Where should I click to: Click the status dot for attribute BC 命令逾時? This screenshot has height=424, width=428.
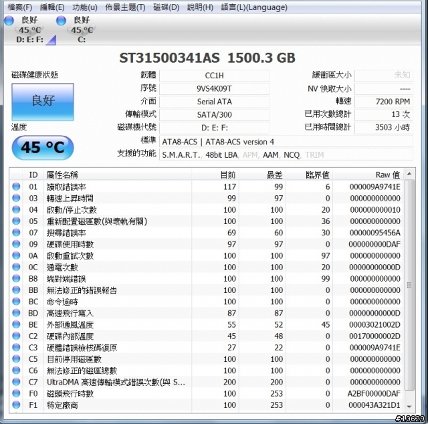[x=16, y=302]
